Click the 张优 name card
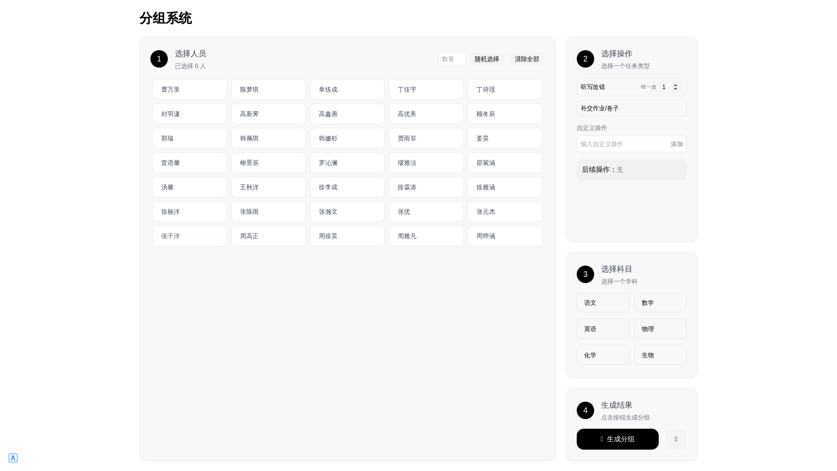This screenshot has width=837, height=471. [x=426, y=212]
